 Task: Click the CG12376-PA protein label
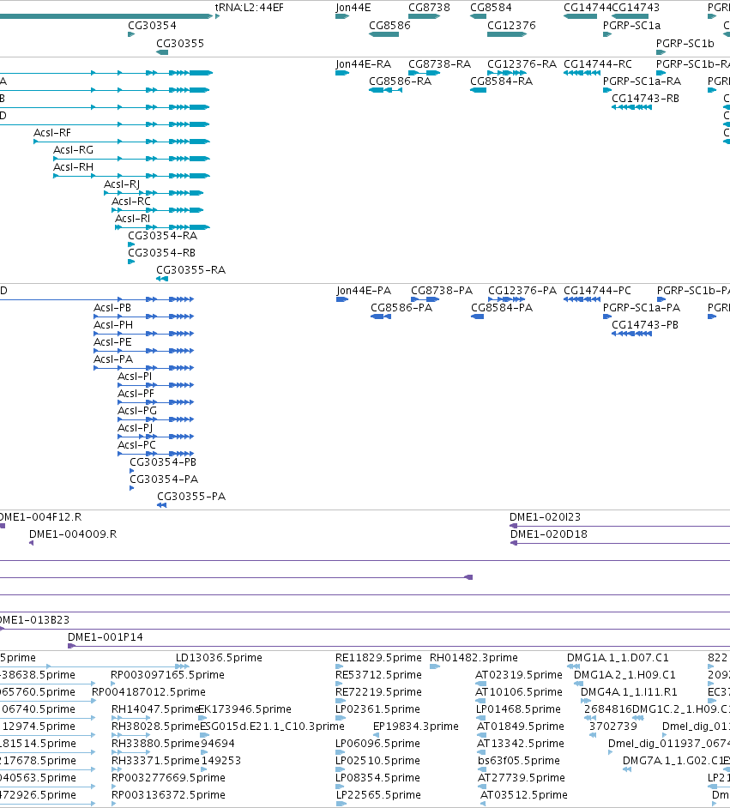pos(522,290)
